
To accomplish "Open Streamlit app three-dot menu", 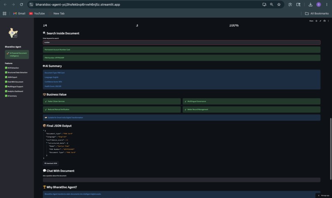I will pos(328,21).
